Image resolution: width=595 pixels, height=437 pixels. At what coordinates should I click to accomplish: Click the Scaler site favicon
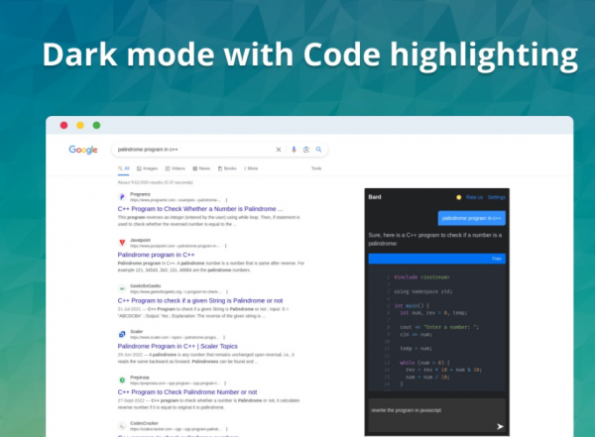pos(122,334)
